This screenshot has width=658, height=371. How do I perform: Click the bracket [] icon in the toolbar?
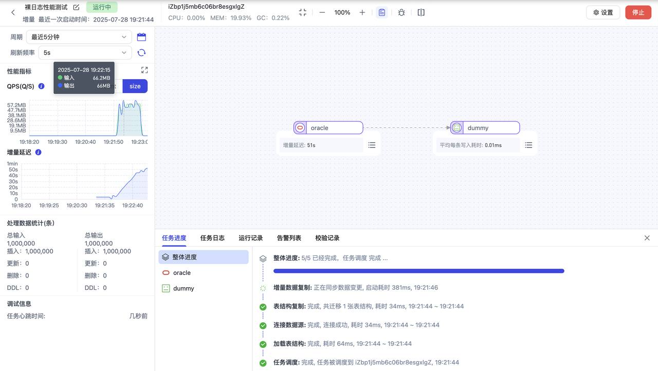[x=421, y=12]
